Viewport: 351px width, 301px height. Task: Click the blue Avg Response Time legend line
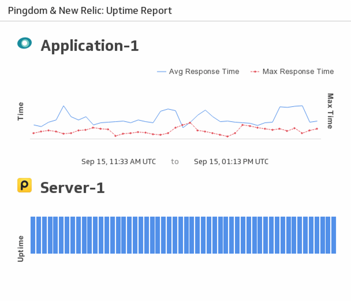[162, 72]
